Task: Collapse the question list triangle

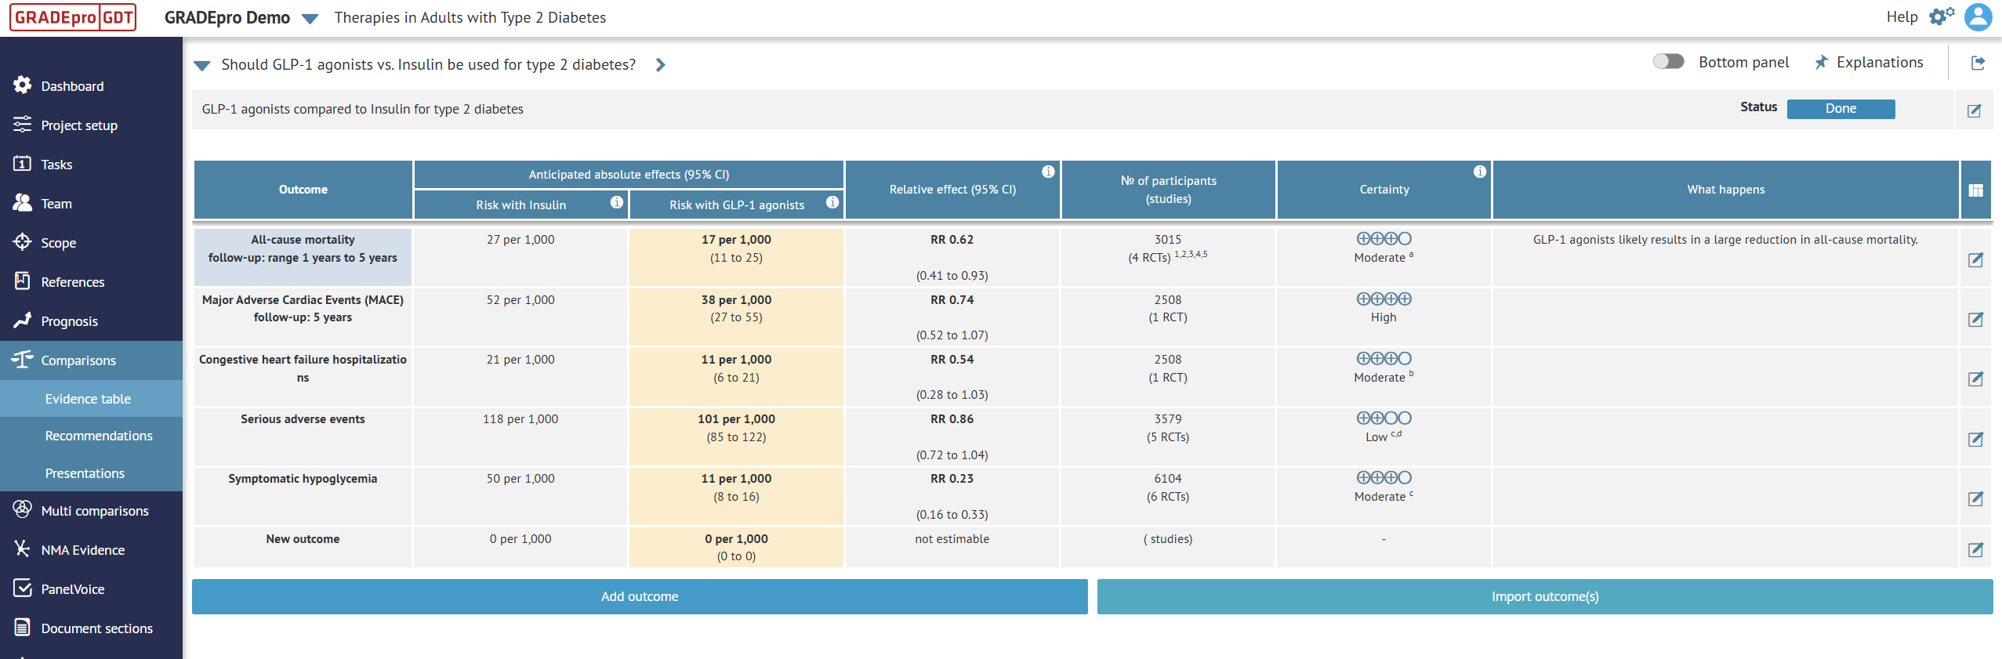Action: pos(202,66)
